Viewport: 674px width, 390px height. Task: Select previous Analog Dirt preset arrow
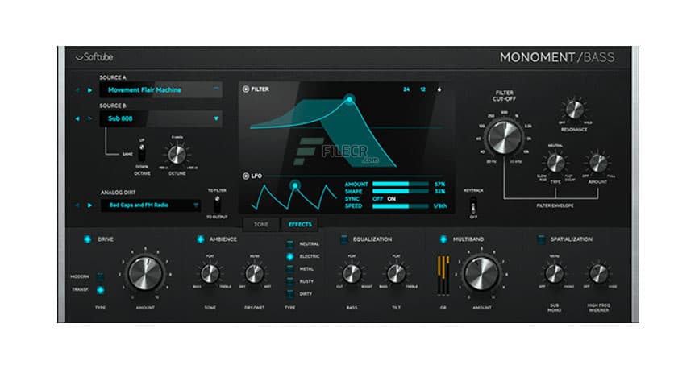coord(78,205)
